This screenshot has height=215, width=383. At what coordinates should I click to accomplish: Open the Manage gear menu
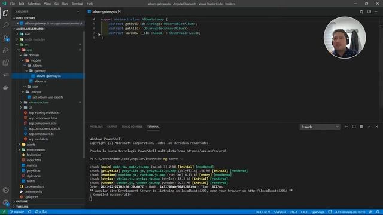tap(5, 202)
